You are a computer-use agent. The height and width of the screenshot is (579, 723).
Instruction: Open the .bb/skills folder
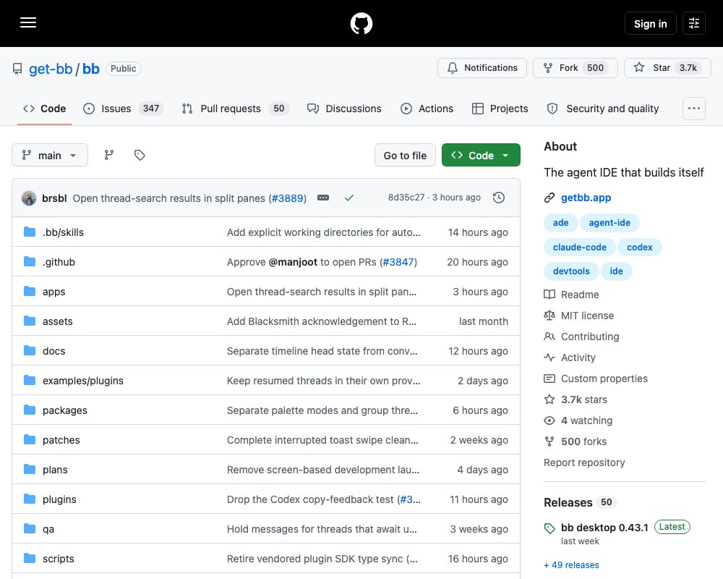pos(63,232)
